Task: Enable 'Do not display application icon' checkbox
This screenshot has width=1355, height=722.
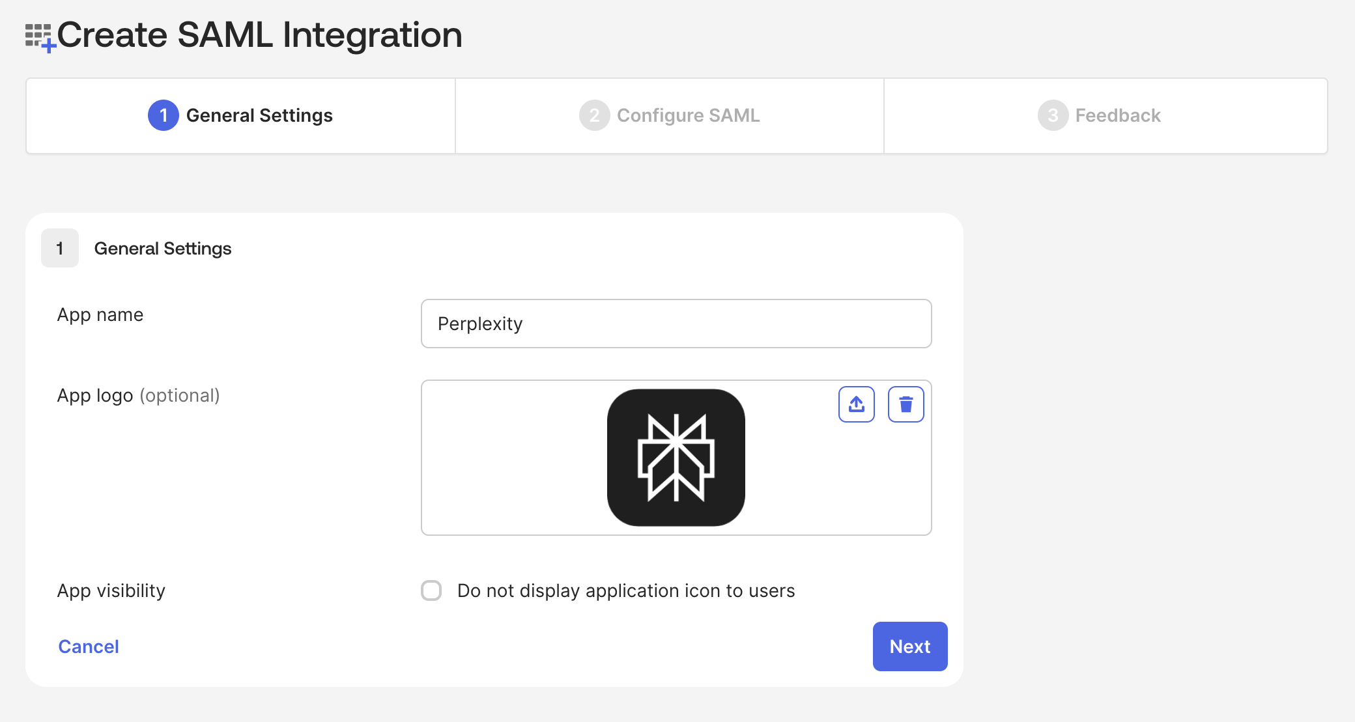Action: pyautogui.click(x=431, y=590)
